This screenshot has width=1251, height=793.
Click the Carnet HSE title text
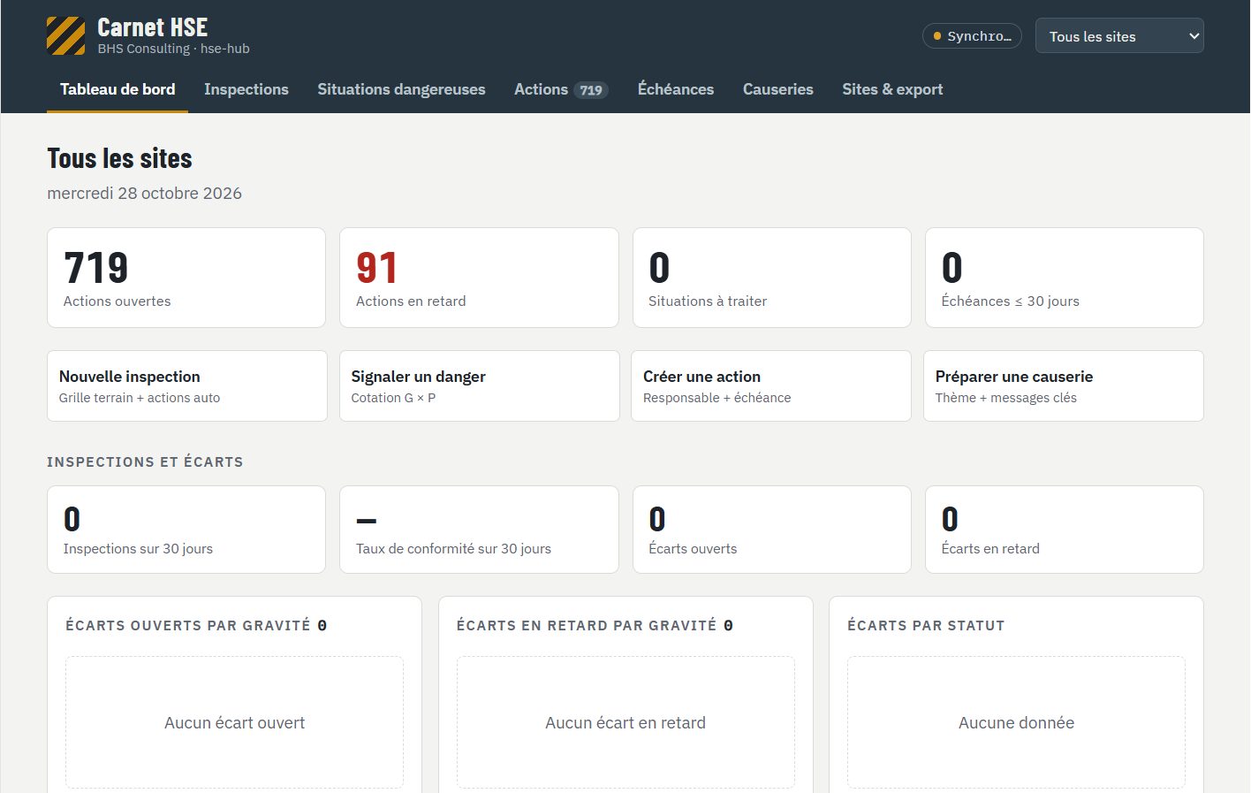pos(152,27)
